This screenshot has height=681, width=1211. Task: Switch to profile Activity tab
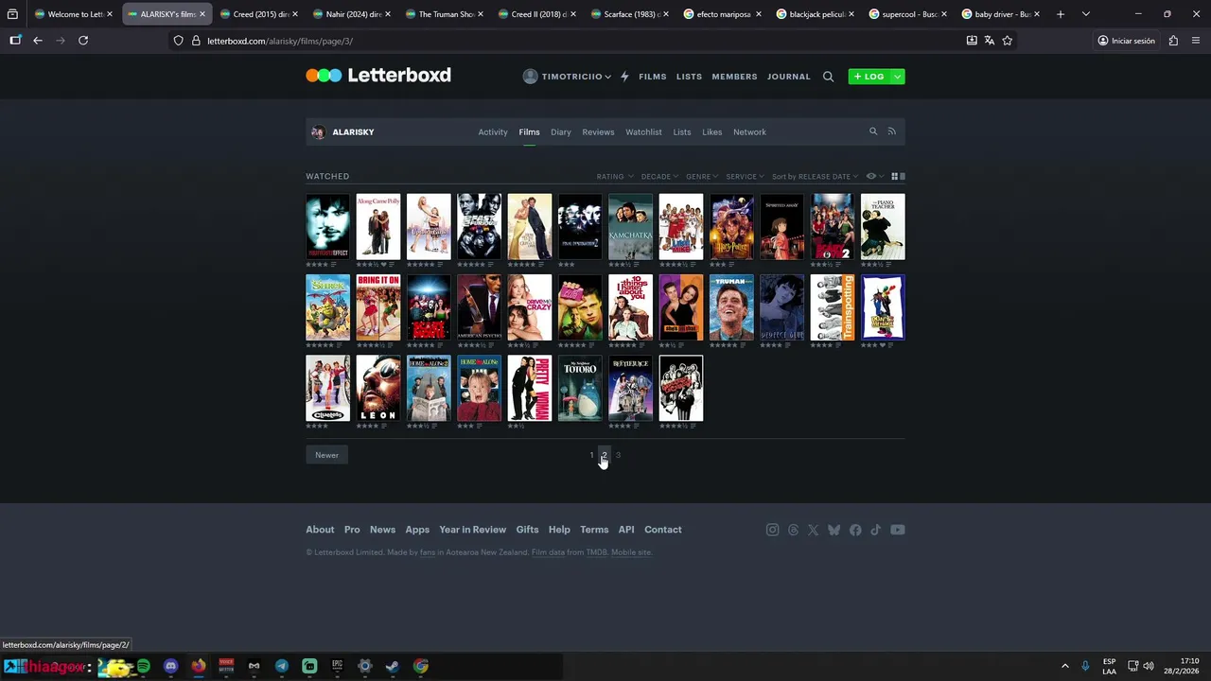(x=493, y=132)
